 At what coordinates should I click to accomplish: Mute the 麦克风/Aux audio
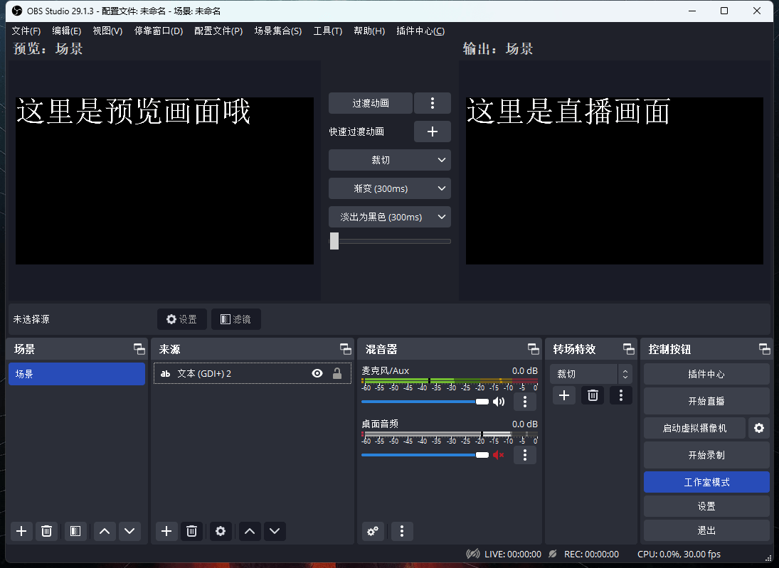point(499,402)
